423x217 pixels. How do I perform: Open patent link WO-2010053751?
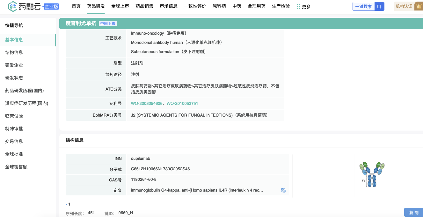(182, 104)
